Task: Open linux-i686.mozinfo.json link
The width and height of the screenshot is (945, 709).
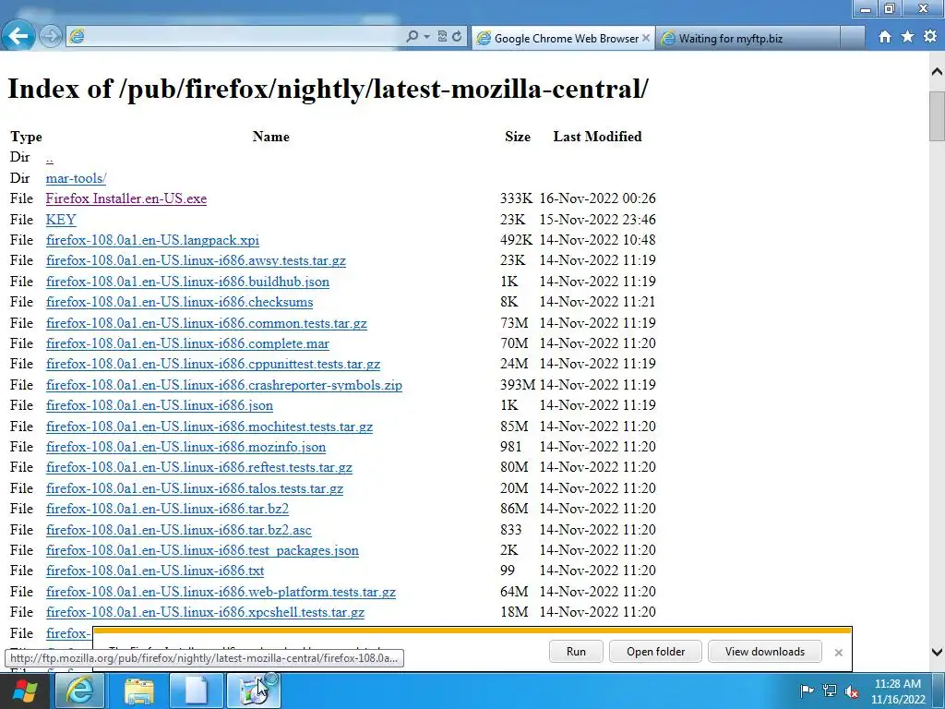Action: coord(185,448)
